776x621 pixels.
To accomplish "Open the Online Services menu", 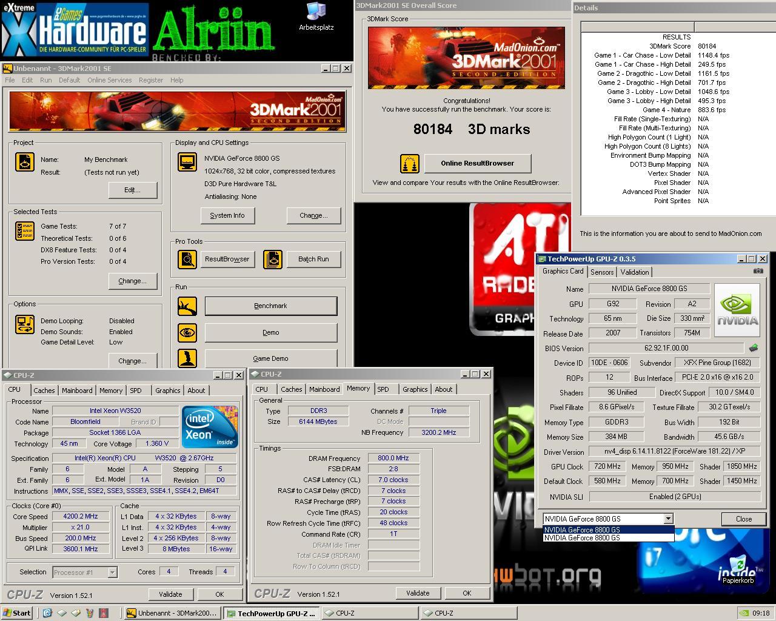I will point(109,80).
